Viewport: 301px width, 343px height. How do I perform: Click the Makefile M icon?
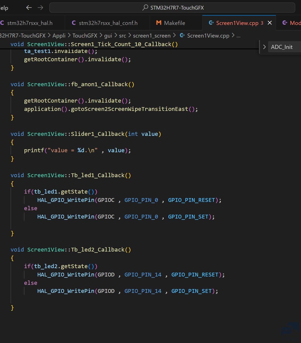pos(159,23)
